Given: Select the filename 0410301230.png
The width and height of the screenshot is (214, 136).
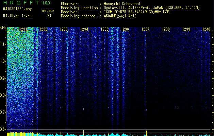Looking at the screenshot, I should pyautogui.click(x=17, y=9).
